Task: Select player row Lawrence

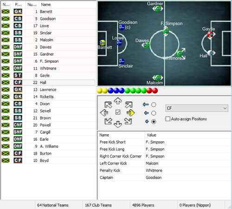Action: (48, 90)
